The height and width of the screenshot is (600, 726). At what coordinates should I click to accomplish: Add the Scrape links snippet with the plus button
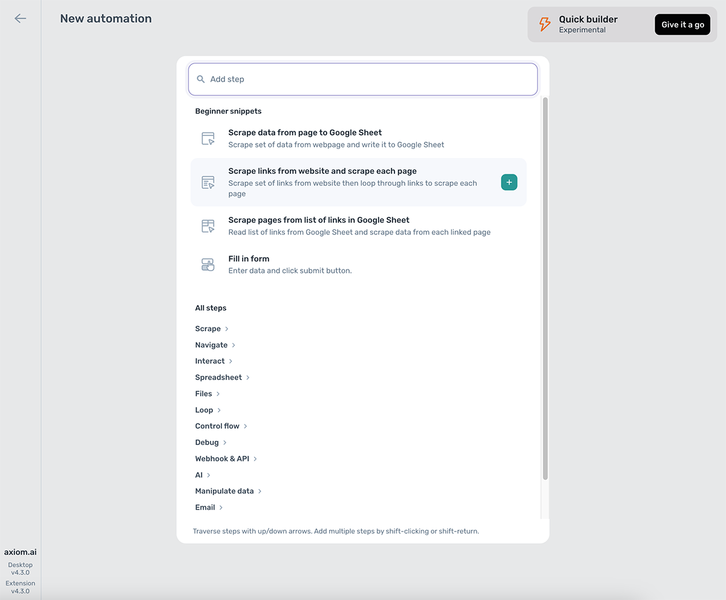(x=509, y=182)
